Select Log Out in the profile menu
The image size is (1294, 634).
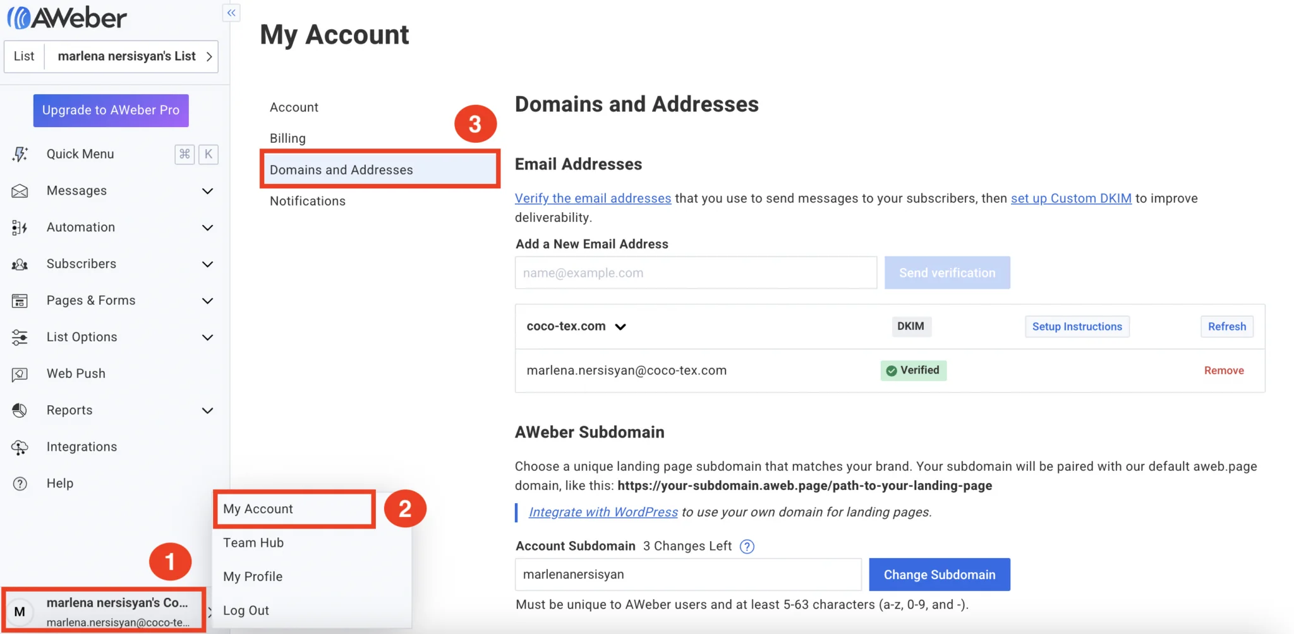[246, 611]
